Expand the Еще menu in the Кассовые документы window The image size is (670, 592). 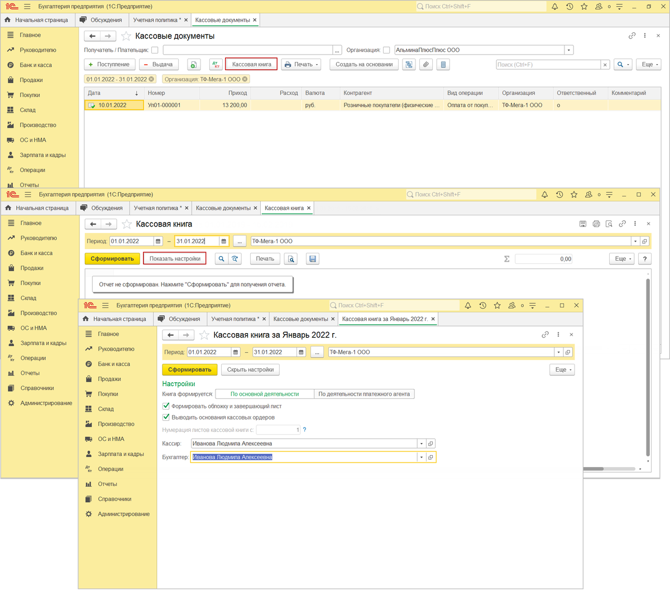650,65
